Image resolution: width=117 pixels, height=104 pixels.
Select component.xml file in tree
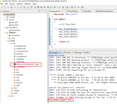pos(21,51)
